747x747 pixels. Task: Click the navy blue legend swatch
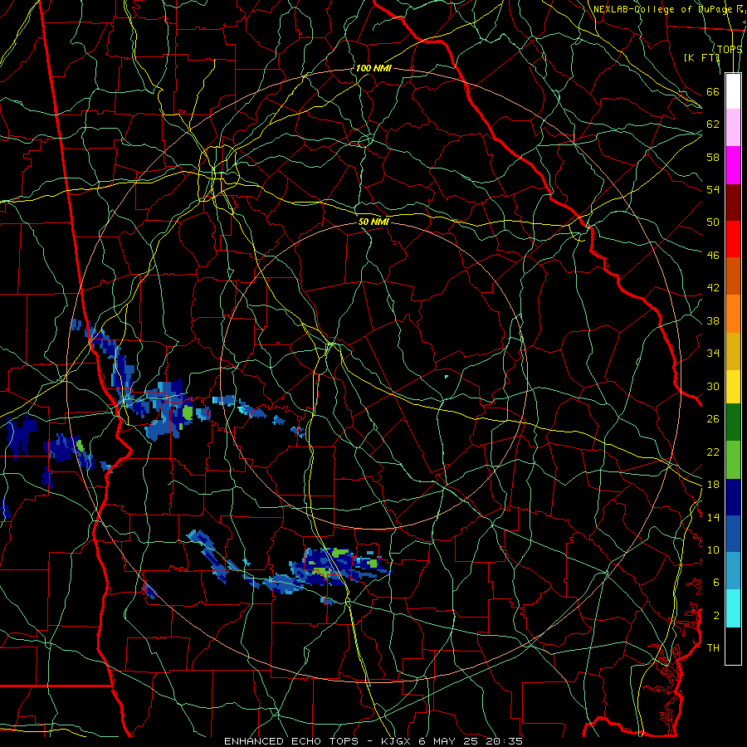tap(733, 497)
